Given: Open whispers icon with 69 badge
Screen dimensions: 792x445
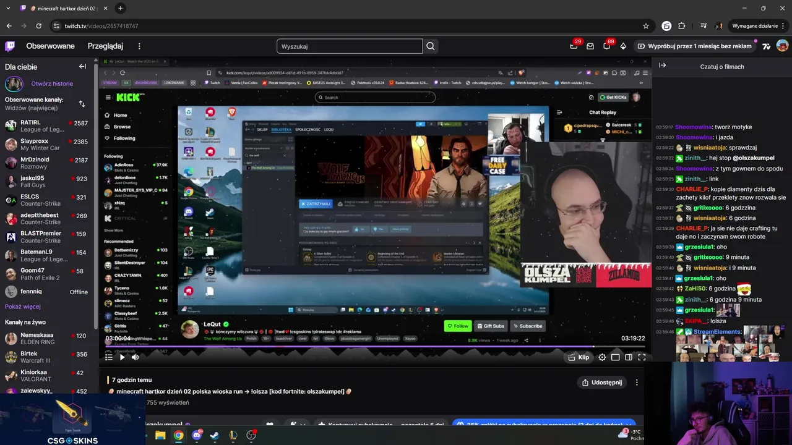Looking at the screenshot, I should tap(607, 46).
